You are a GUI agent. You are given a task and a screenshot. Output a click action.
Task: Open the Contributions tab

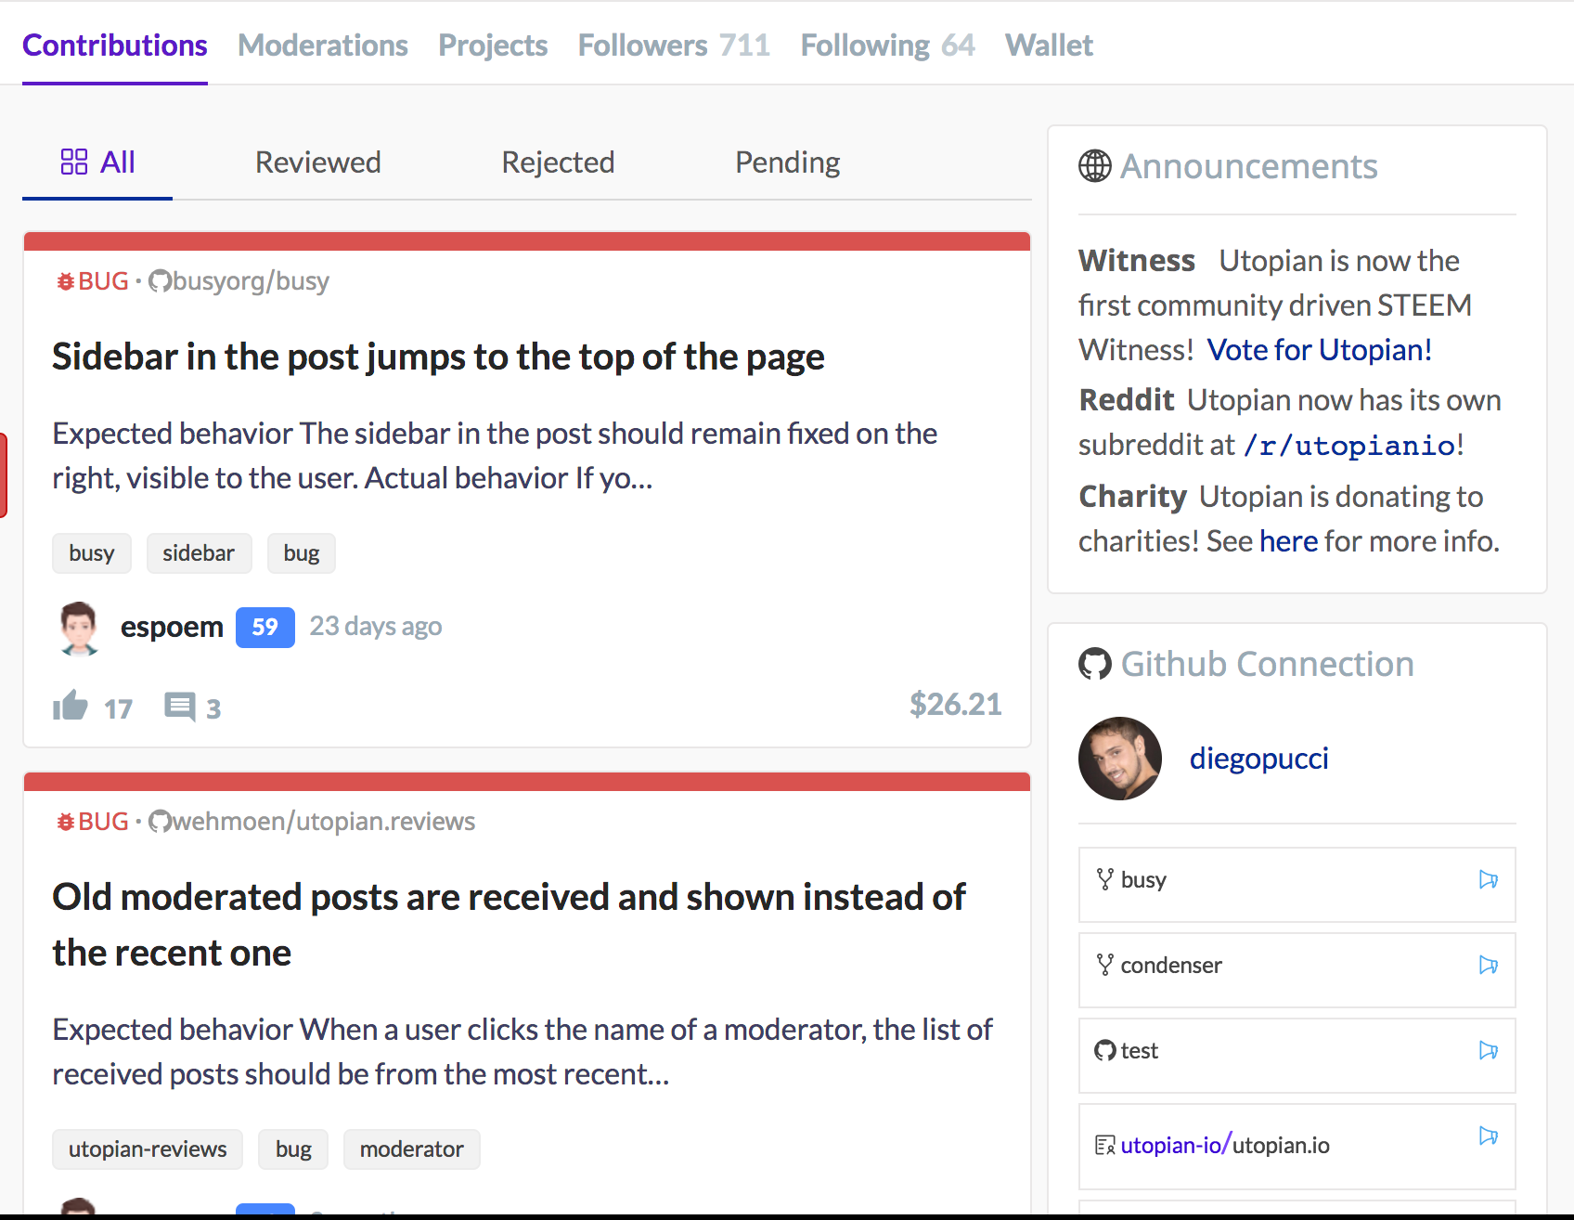coord(115,45)
